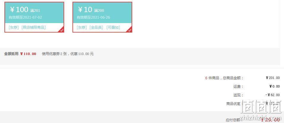The height and width of the screenshot is (123, 284).
Task: Click the 限店铺限商品 tag on first coupon
Action: [34, 27]
